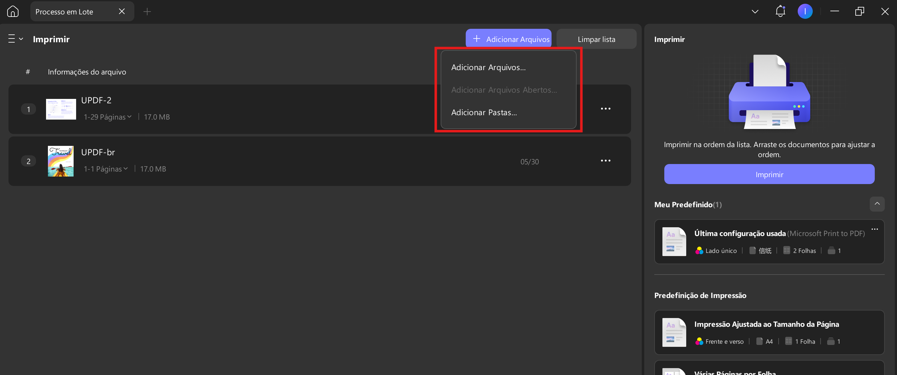Click the UPDF-br file name
The width and height of the screenshot is (897, 375).
(98, 152)
